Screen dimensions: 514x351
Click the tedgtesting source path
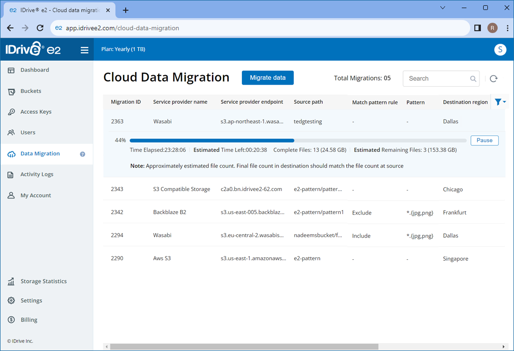click(x=308, y=121)
